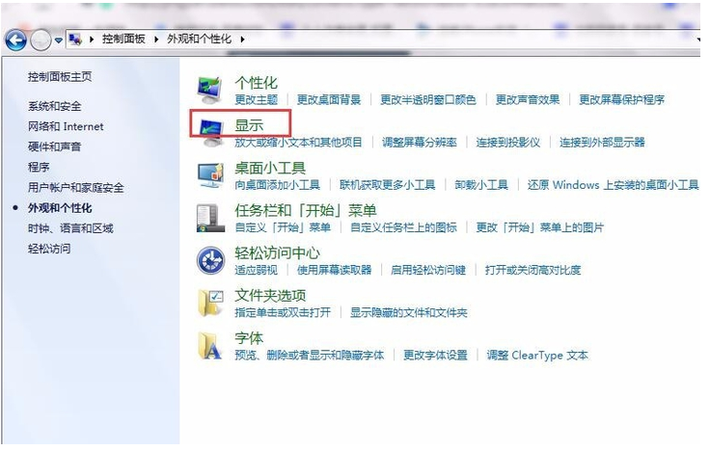
Task: Click the 个性化 personalization icon
Action: pyautogui.click(x=210, y=90)
